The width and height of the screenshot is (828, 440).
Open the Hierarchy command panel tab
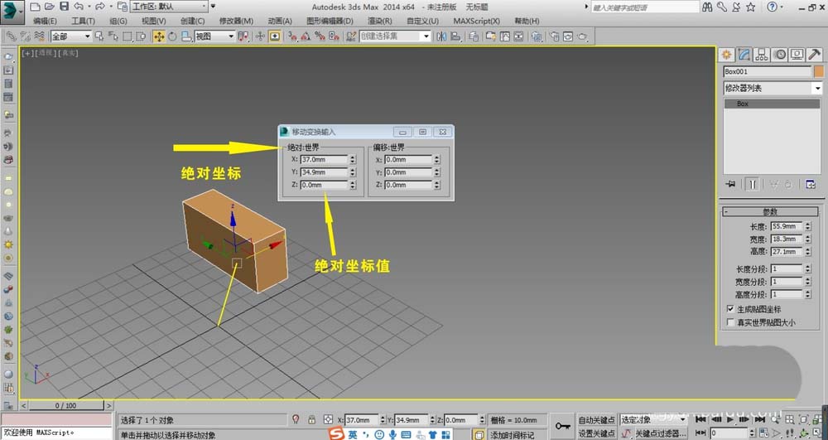coord(762,55)
